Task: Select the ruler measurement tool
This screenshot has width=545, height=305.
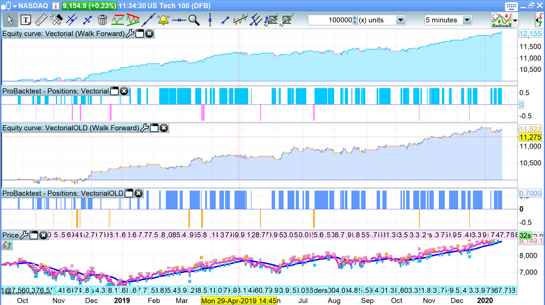Action: [x=41, y=20]
